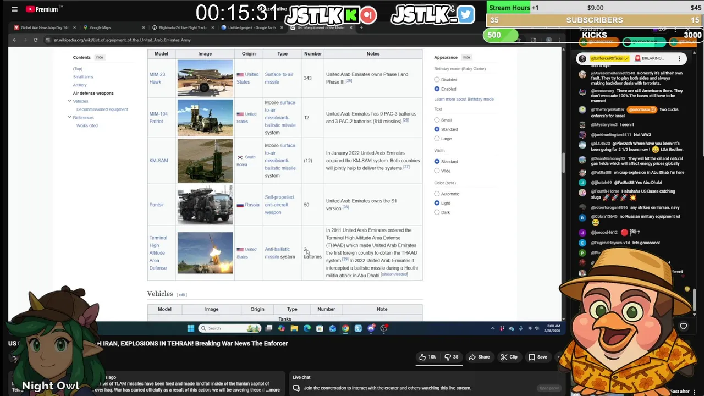Click the volume speaker tray icon
This screenshot has height=396, width=704.
pos(537,328)
